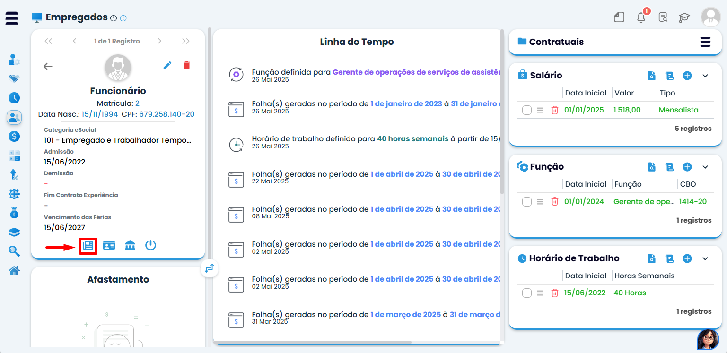The width and height of the screenshot is (727, 353).
Task: Click the timeline's horizontal scrollbar
Action: pos(313,342)
